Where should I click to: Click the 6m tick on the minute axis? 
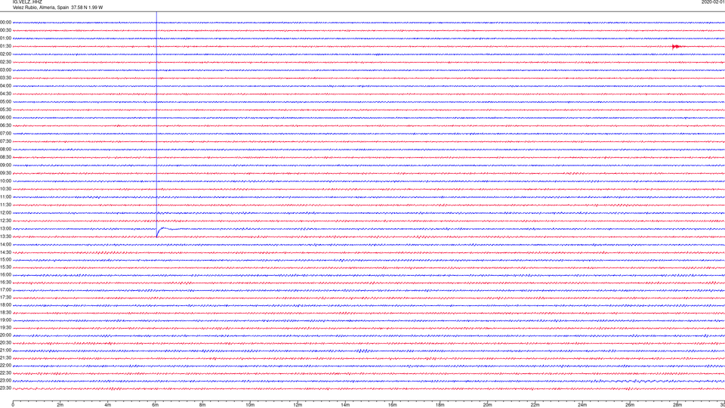click(156, 405)
